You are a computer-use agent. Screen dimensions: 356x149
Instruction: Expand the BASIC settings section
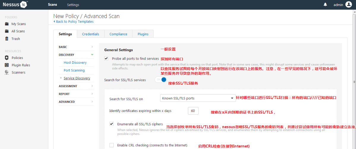click(x=76, y=47)
